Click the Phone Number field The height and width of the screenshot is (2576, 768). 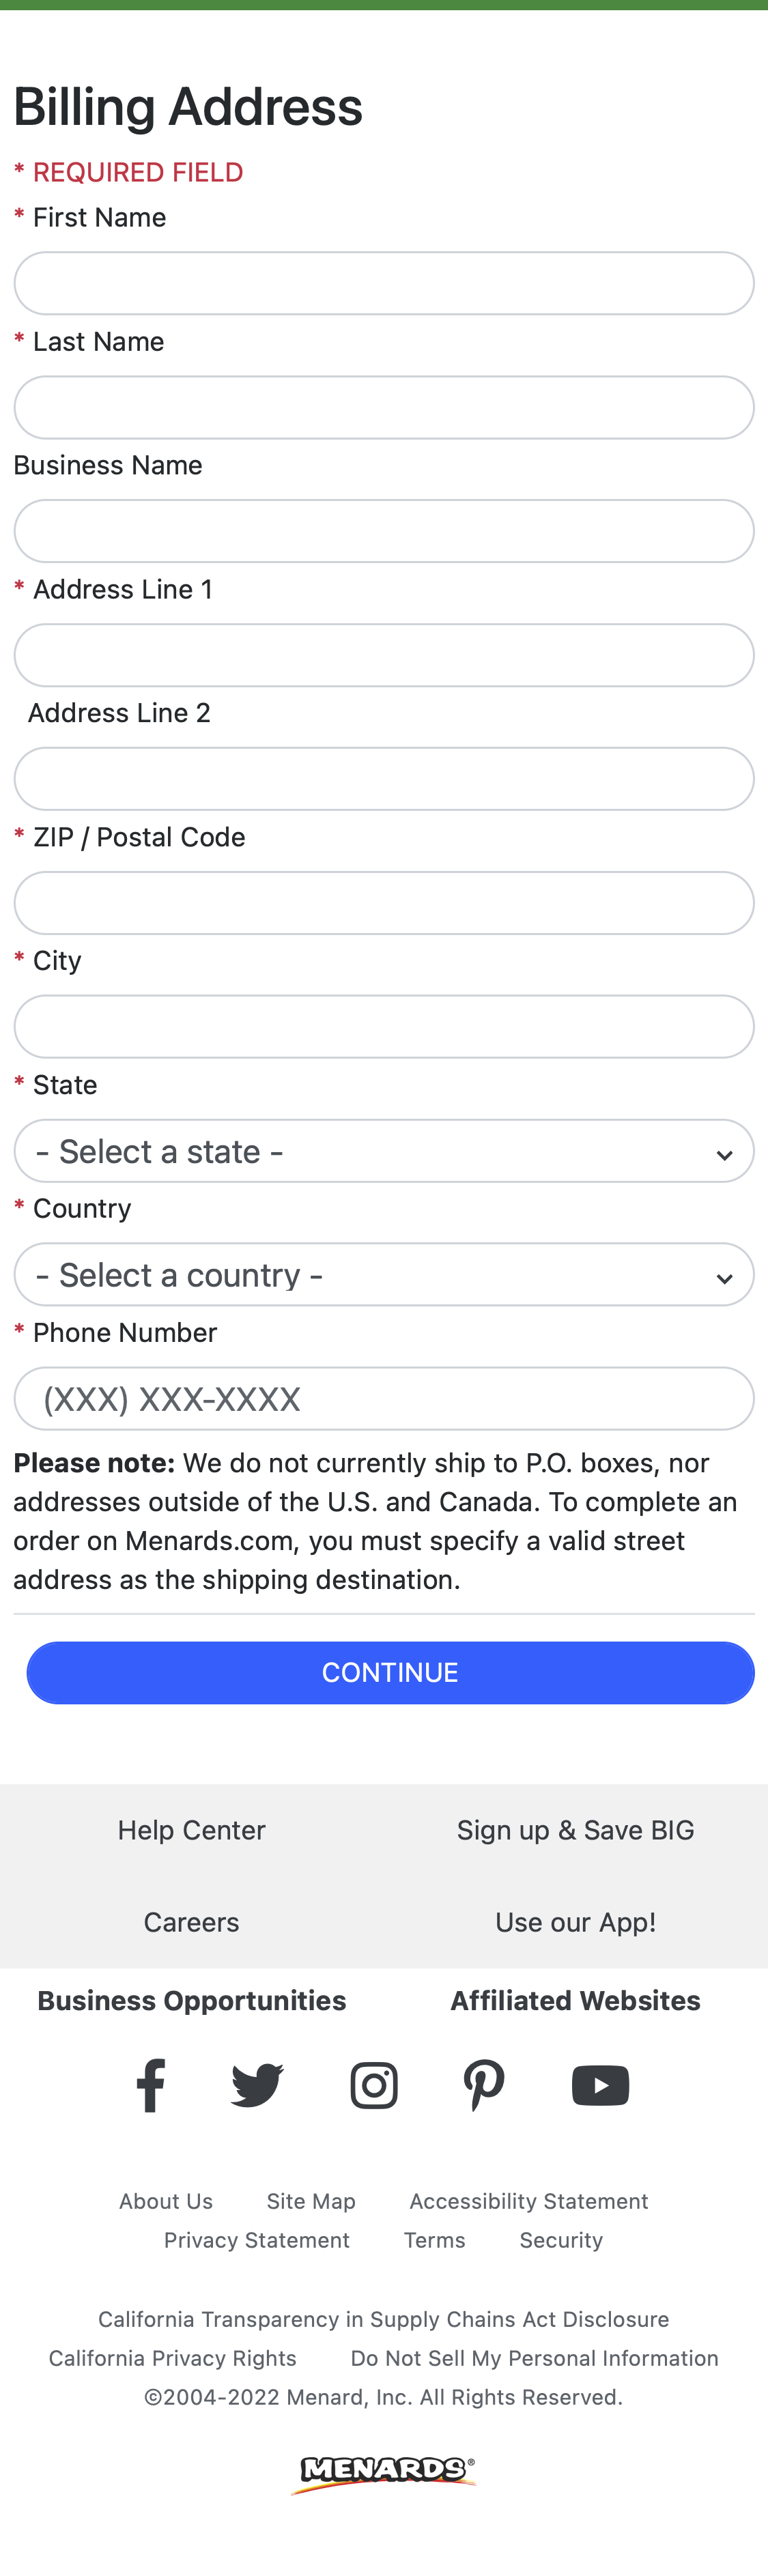[384, 1398]
